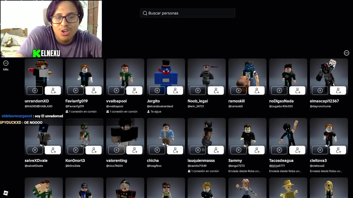
Task: Decline friend request from Favianfg019
Action: pos(76,90)
